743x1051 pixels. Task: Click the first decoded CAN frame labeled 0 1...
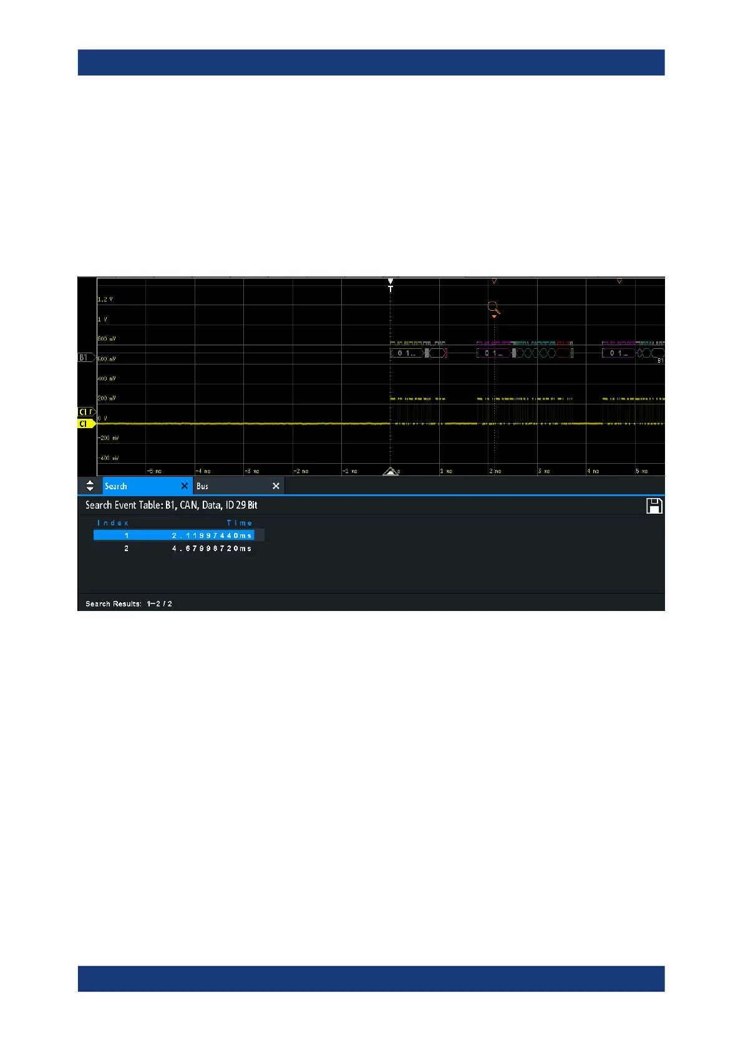coord(407,353)
